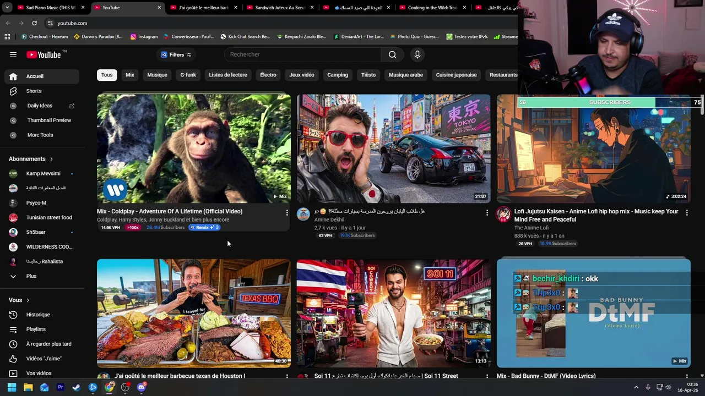Viewport: 705px width, 396px height.
Task: Expand the Abonnements section
Action: 31,159
